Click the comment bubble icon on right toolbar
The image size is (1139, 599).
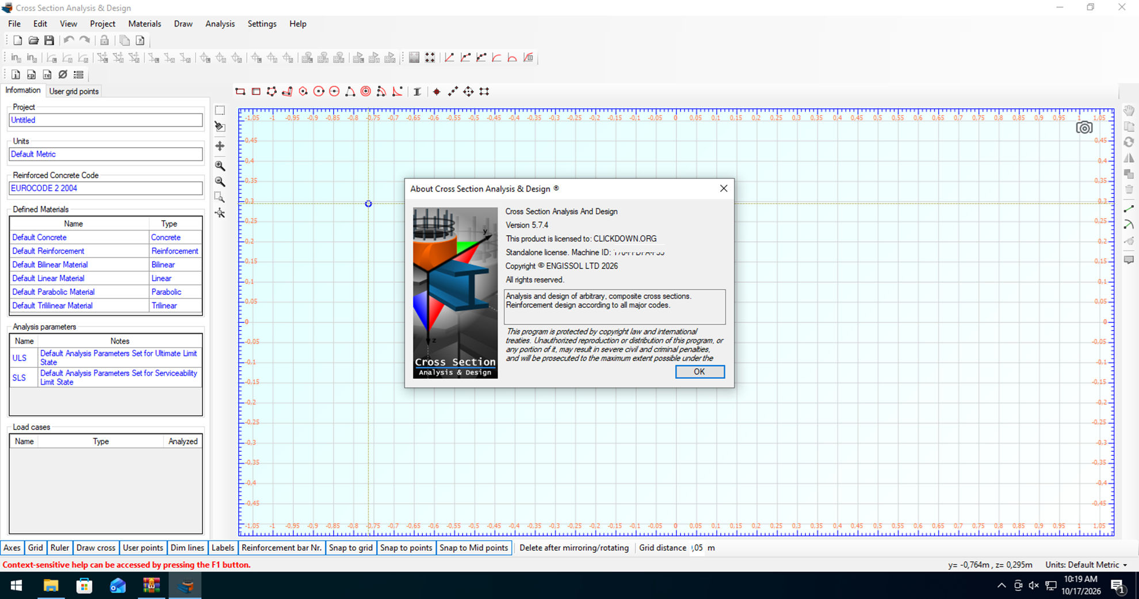1129,260
